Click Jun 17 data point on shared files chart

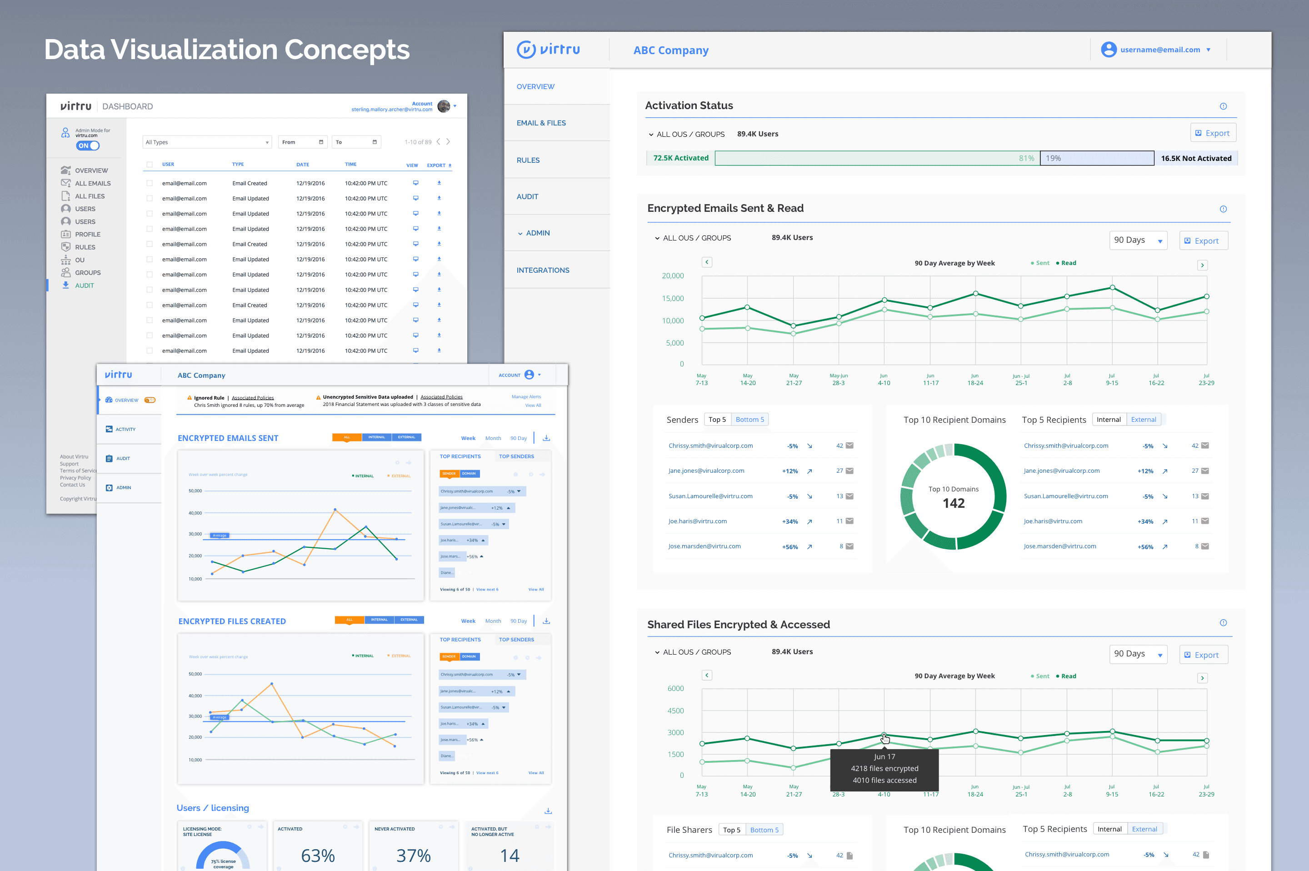pos(884,736)
